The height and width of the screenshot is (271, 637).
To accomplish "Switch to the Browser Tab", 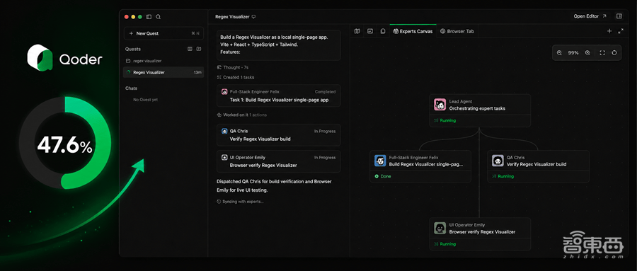I will pos(457,31).
